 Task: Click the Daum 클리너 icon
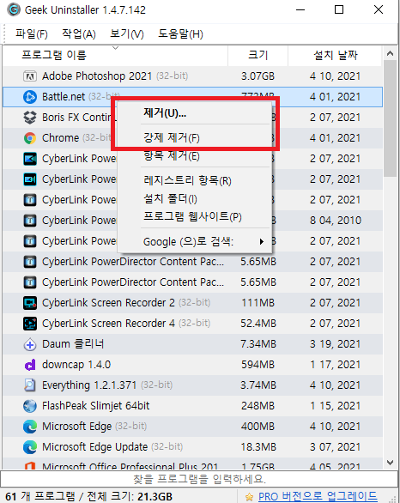point(30,344)
